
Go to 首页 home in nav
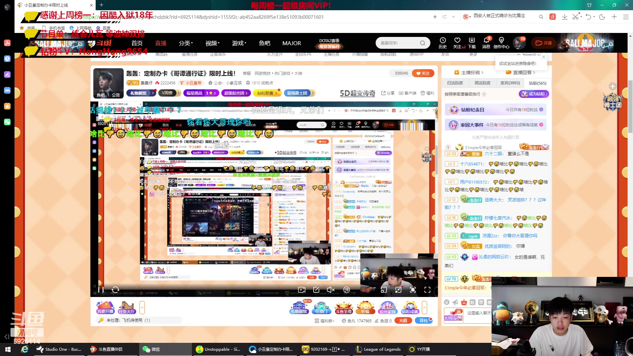137,43
